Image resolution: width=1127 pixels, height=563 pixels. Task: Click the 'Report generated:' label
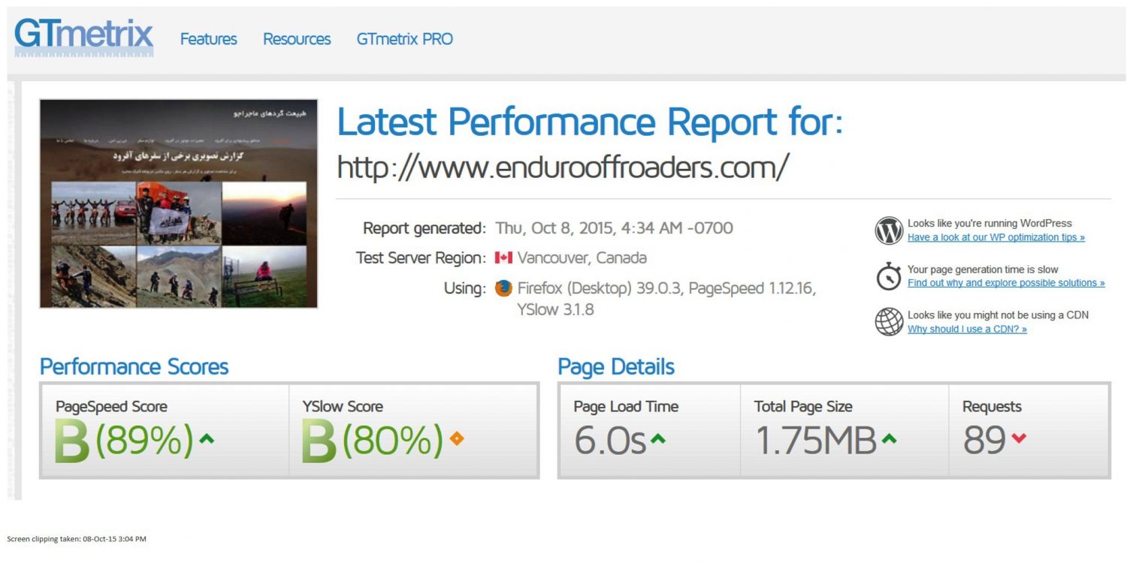[x=425, y=228]
